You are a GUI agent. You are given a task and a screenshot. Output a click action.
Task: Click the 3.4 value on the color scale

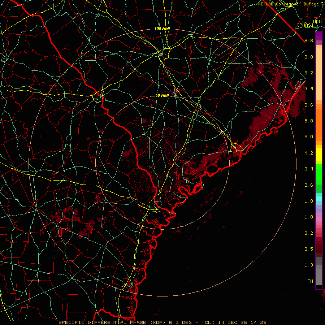[x=309, y=169]
